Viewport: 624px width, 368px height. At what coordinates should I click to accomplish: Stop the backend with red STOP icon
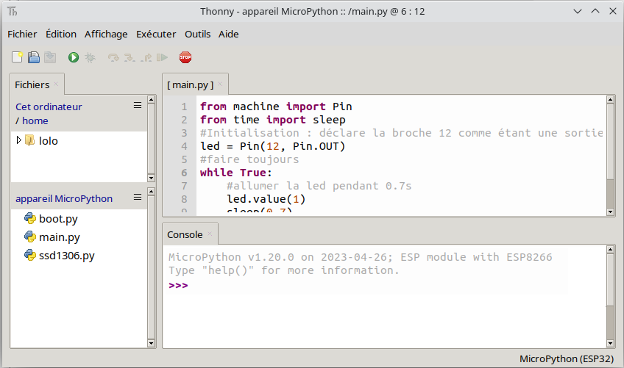pyautogui.click(x=185, y=57)
